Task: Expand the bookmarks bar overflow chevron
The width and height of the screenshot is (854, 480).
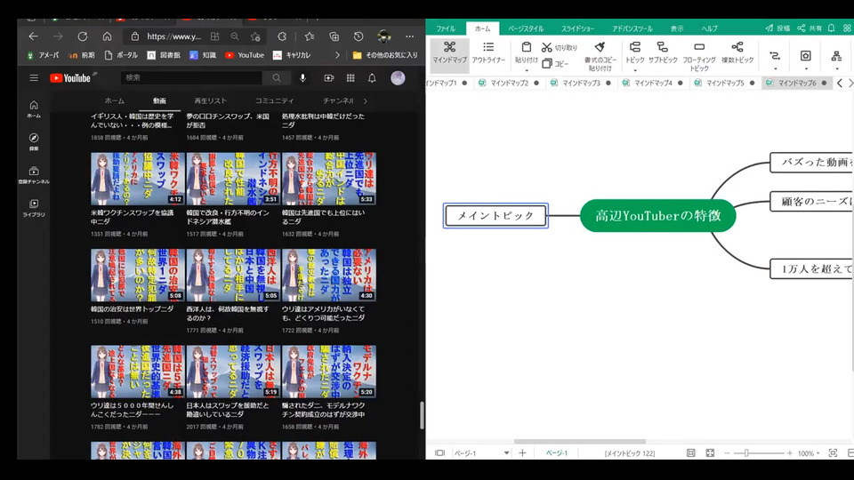Action: coord(338,55)
